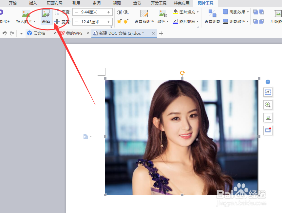
Task: Switch to the 审阅 (Review) tab
Action: (x=97, y=3)
